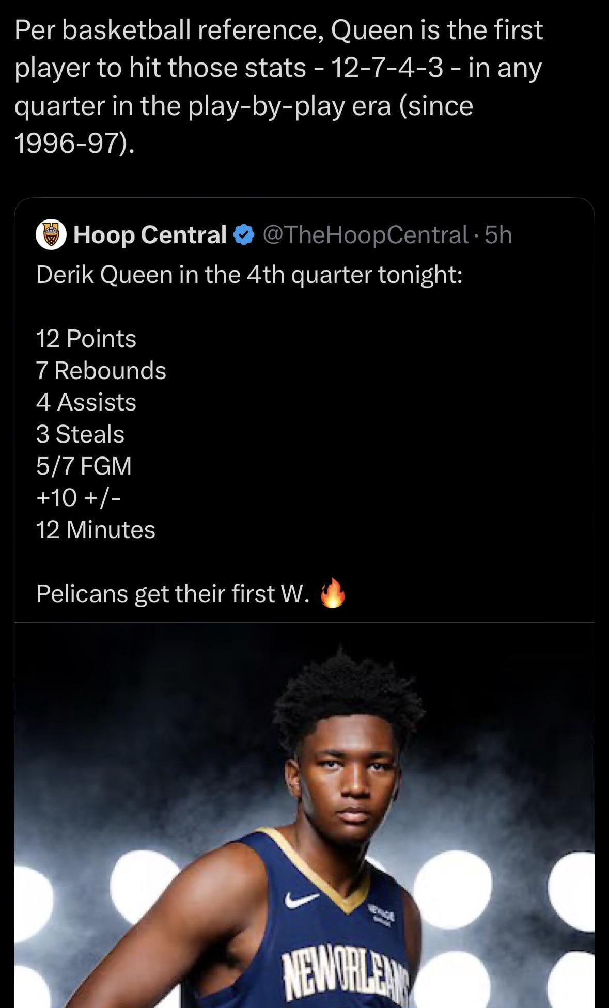Click the blue verified badge
This screenshot has height=1008, width=609.
click(x=244, y=235)
